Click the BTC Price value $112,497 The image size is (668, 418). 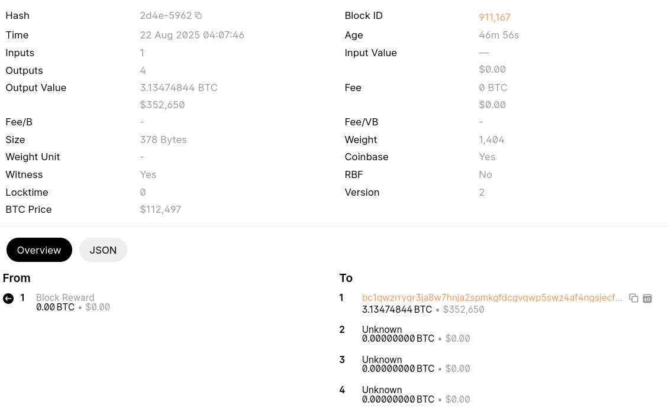click(160, 210)
